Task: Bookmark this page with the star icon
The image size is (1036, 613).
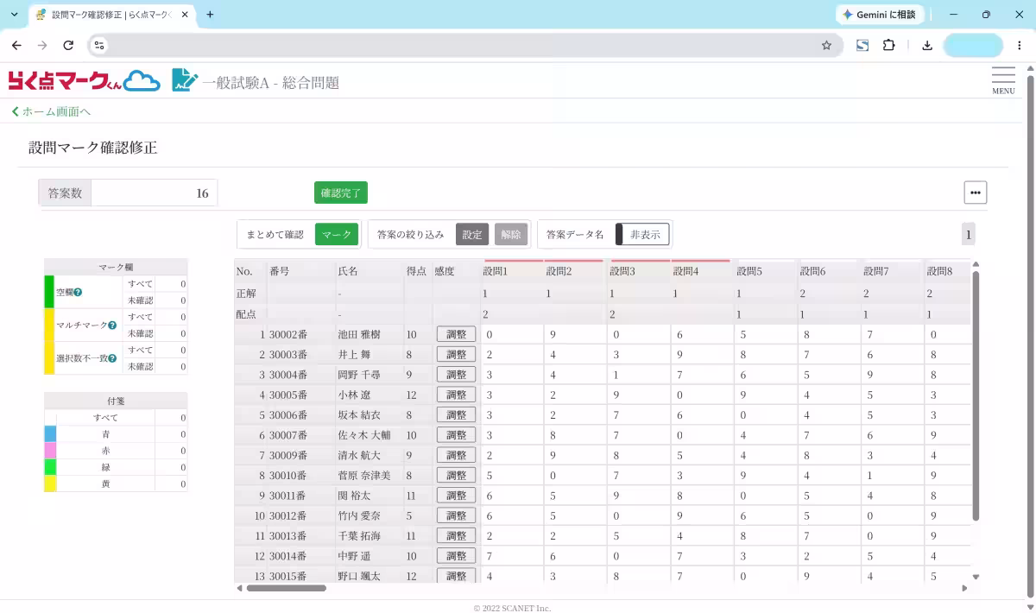Action: [x=826, y=46]
